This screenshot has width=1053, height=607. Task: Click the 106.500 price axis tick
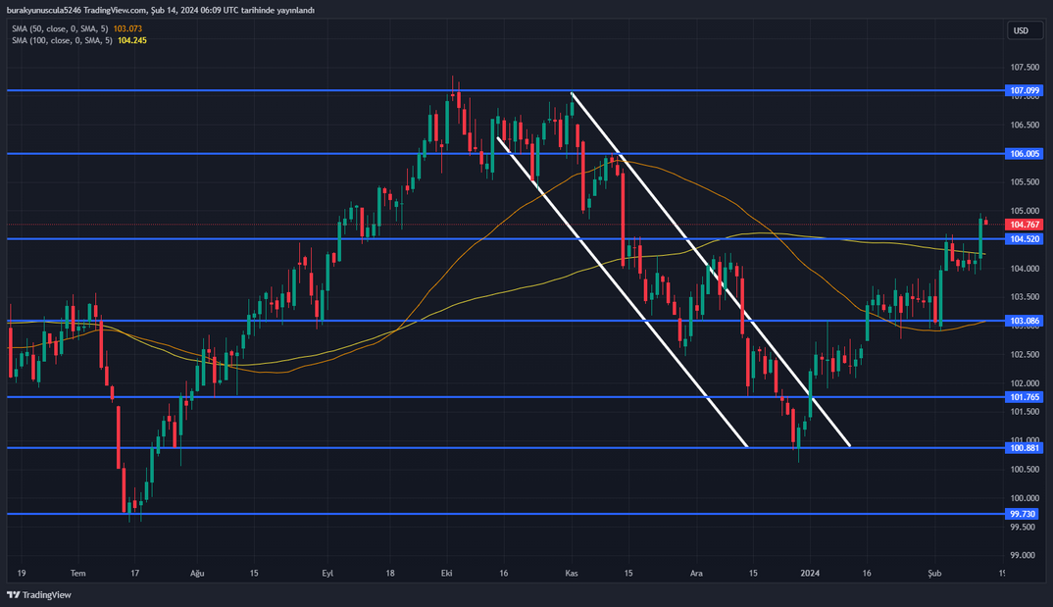tap(1025, 125)
